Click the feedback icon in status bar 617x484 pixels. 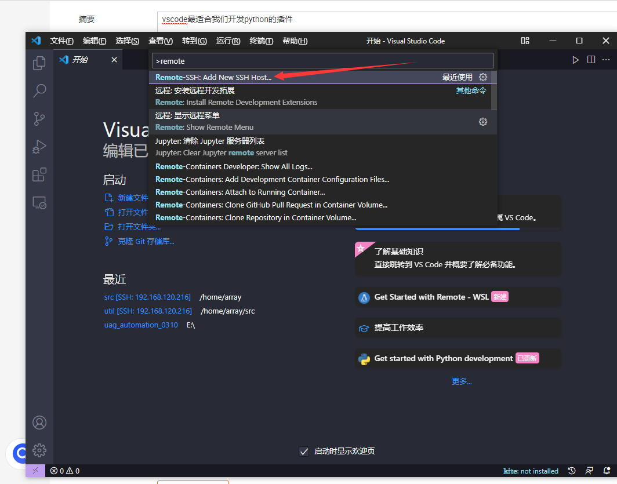click(589, 471)
